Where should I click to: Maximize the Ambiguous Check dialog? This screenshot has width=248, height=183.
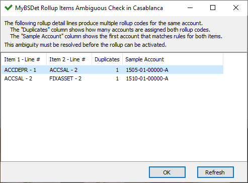[x=213, y=8]
